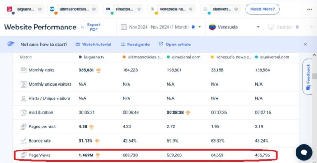The width and height of the screenshot is (317, 163).
Task: Click the 198,601 monthly visits value
Action: click(174, 70)
